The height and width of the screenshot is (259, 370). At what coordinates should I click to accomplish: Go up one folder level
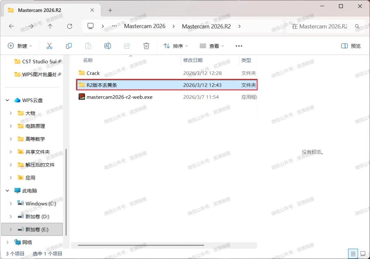(50, 26)
